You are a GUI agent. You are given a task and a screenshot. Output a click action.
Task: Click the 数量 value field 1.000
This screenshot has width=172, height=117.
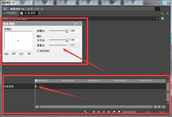point(74,31)
